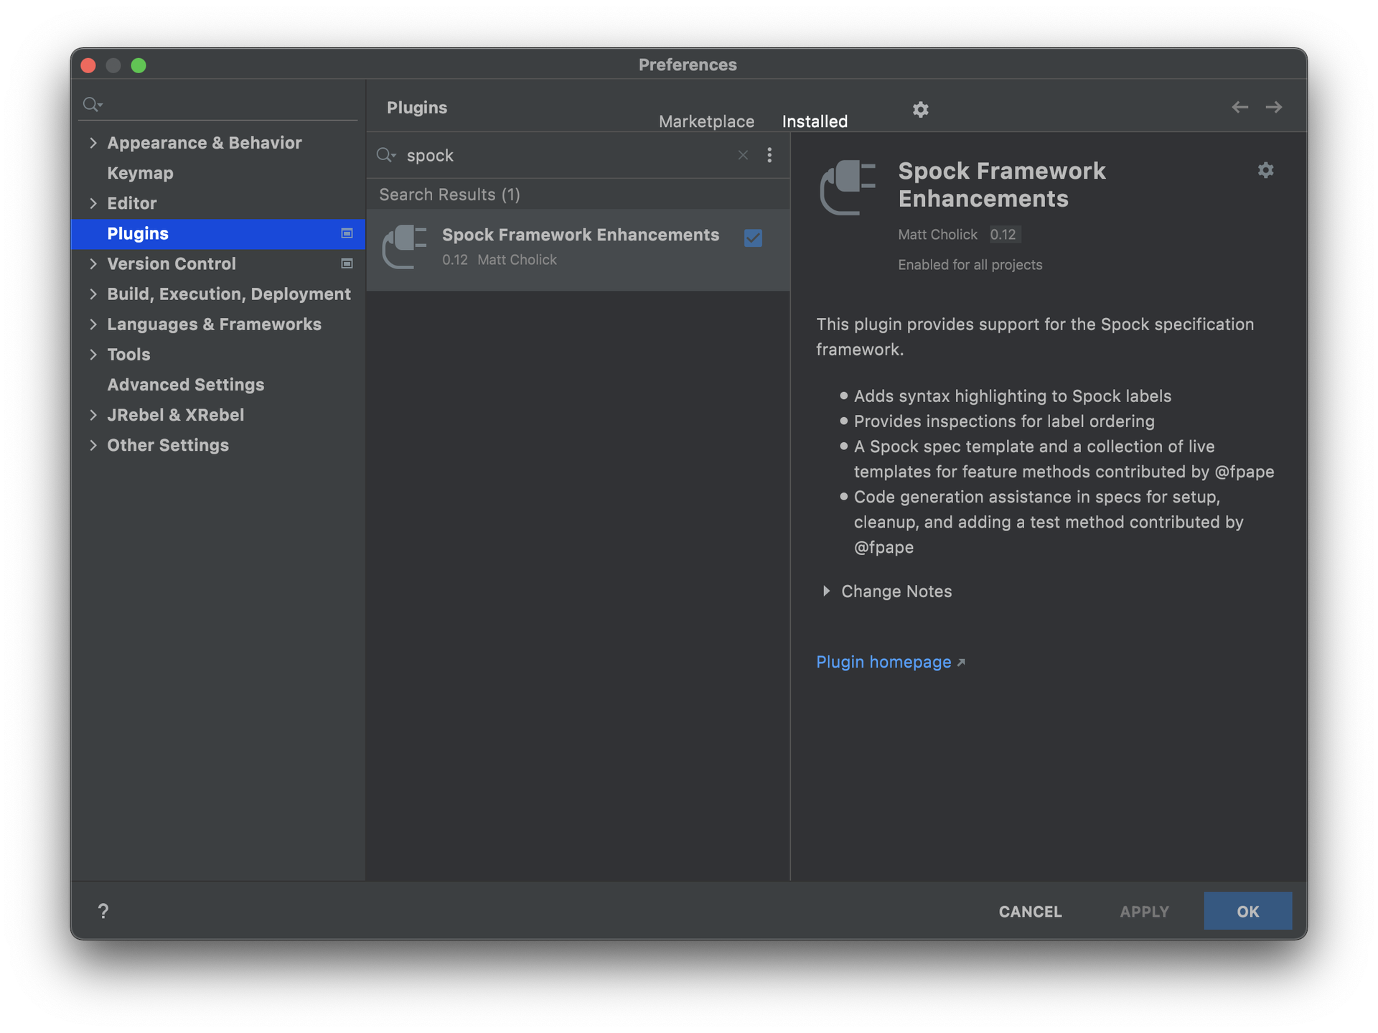The image size is (1378, 1033).
Task: Click the Plugins project-level settings icon
Action: click(x=347, y=233)
